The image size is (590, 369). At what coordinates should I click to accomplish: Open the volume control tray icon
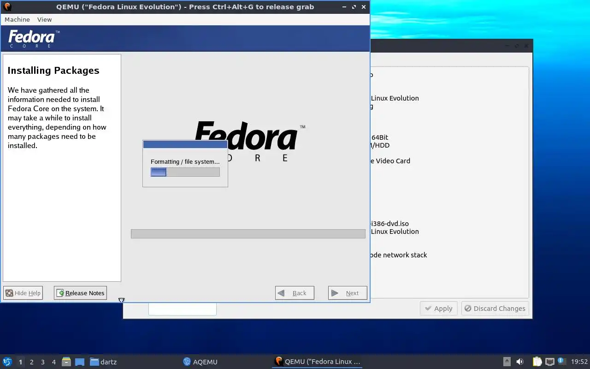point(520,362)
